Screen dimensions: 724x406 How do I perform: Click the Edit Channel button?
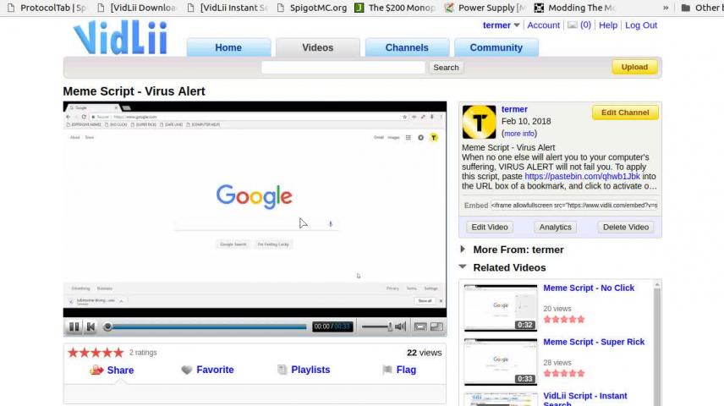(x=625, y=112)
